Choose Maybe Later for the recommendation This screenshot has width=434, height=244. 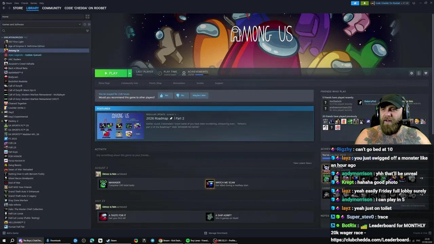coord(199,96)
